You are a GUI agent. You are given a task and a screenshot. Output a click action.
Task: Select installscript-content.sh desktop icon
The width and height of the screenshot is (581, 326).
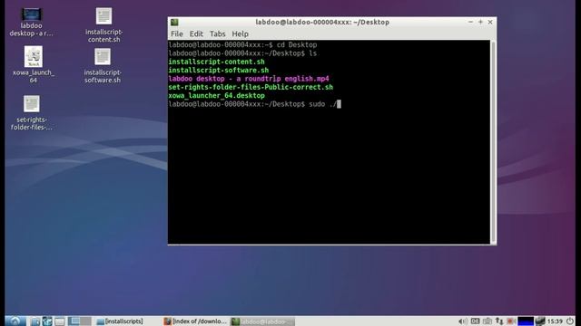coord(103,25)
